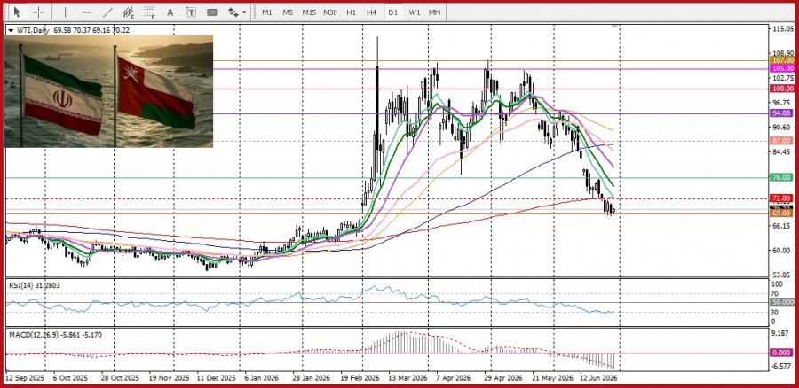Viewport: 799px width, 388px height.
Task: Select the cursor arrow tool
Action: [x=18, y=12]
